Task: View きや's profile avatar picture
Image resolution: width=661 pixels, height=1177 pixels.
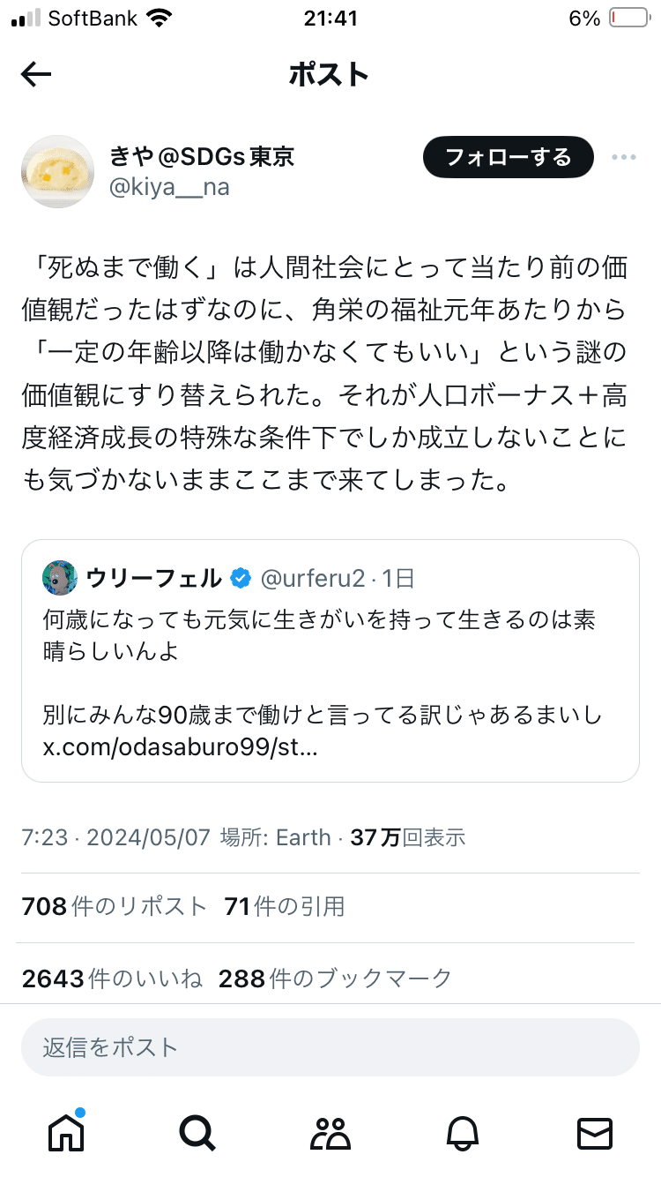Action: tap(57, 172)
